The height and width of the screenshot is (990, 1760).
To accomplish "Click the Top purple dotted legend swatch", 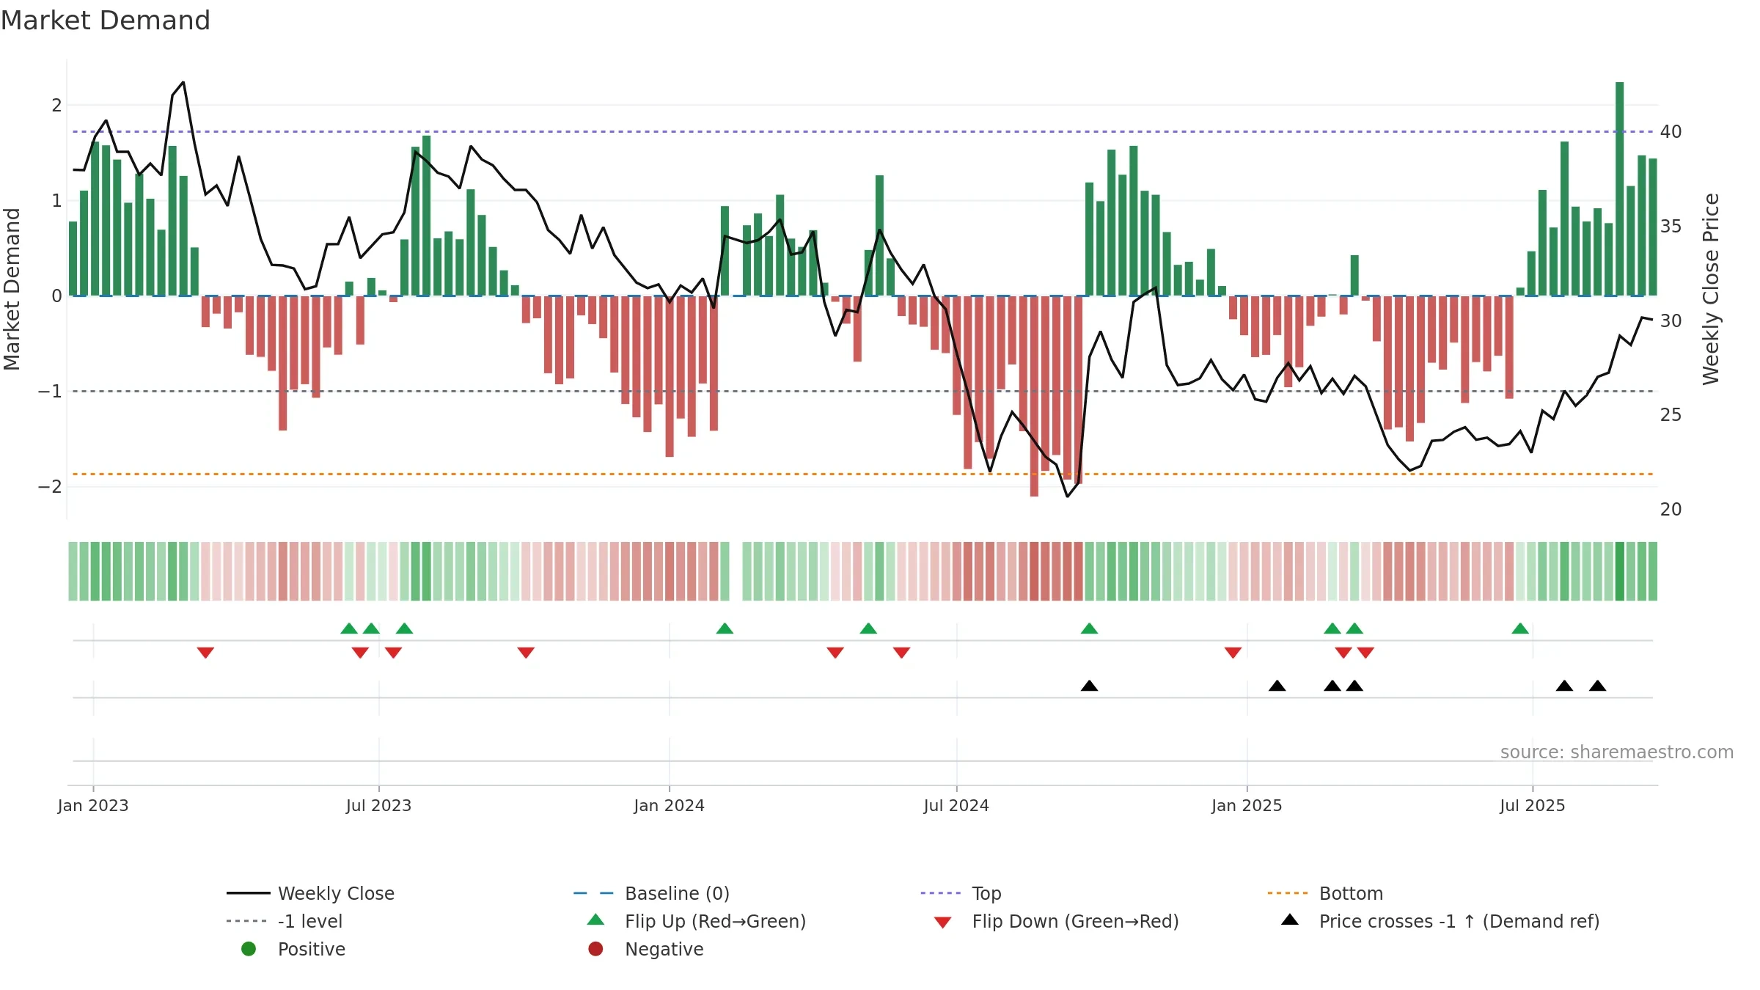I will [x=941, y=893].
